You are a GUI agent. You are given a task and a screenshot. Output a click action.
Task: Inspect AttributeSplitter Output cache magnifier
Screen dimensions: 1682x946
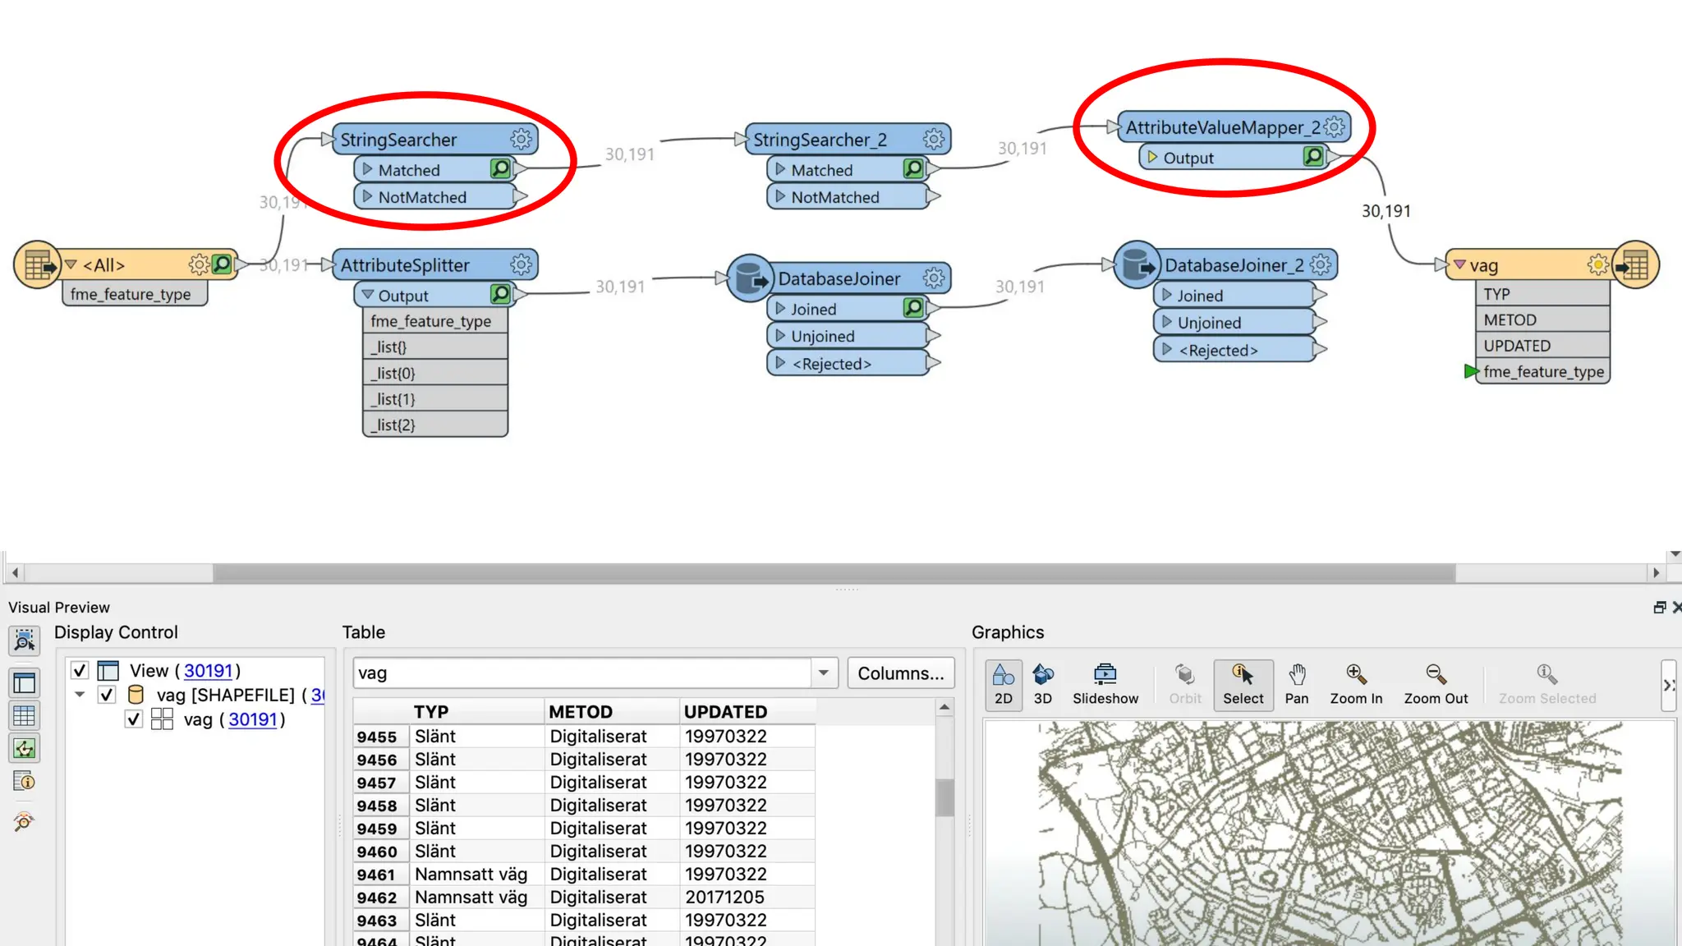coord(499,294)
